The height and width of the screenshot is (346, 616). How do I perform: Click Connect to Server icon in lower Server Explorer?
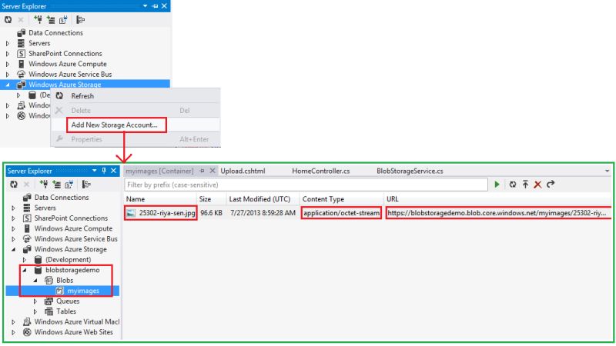coord(56,185)
